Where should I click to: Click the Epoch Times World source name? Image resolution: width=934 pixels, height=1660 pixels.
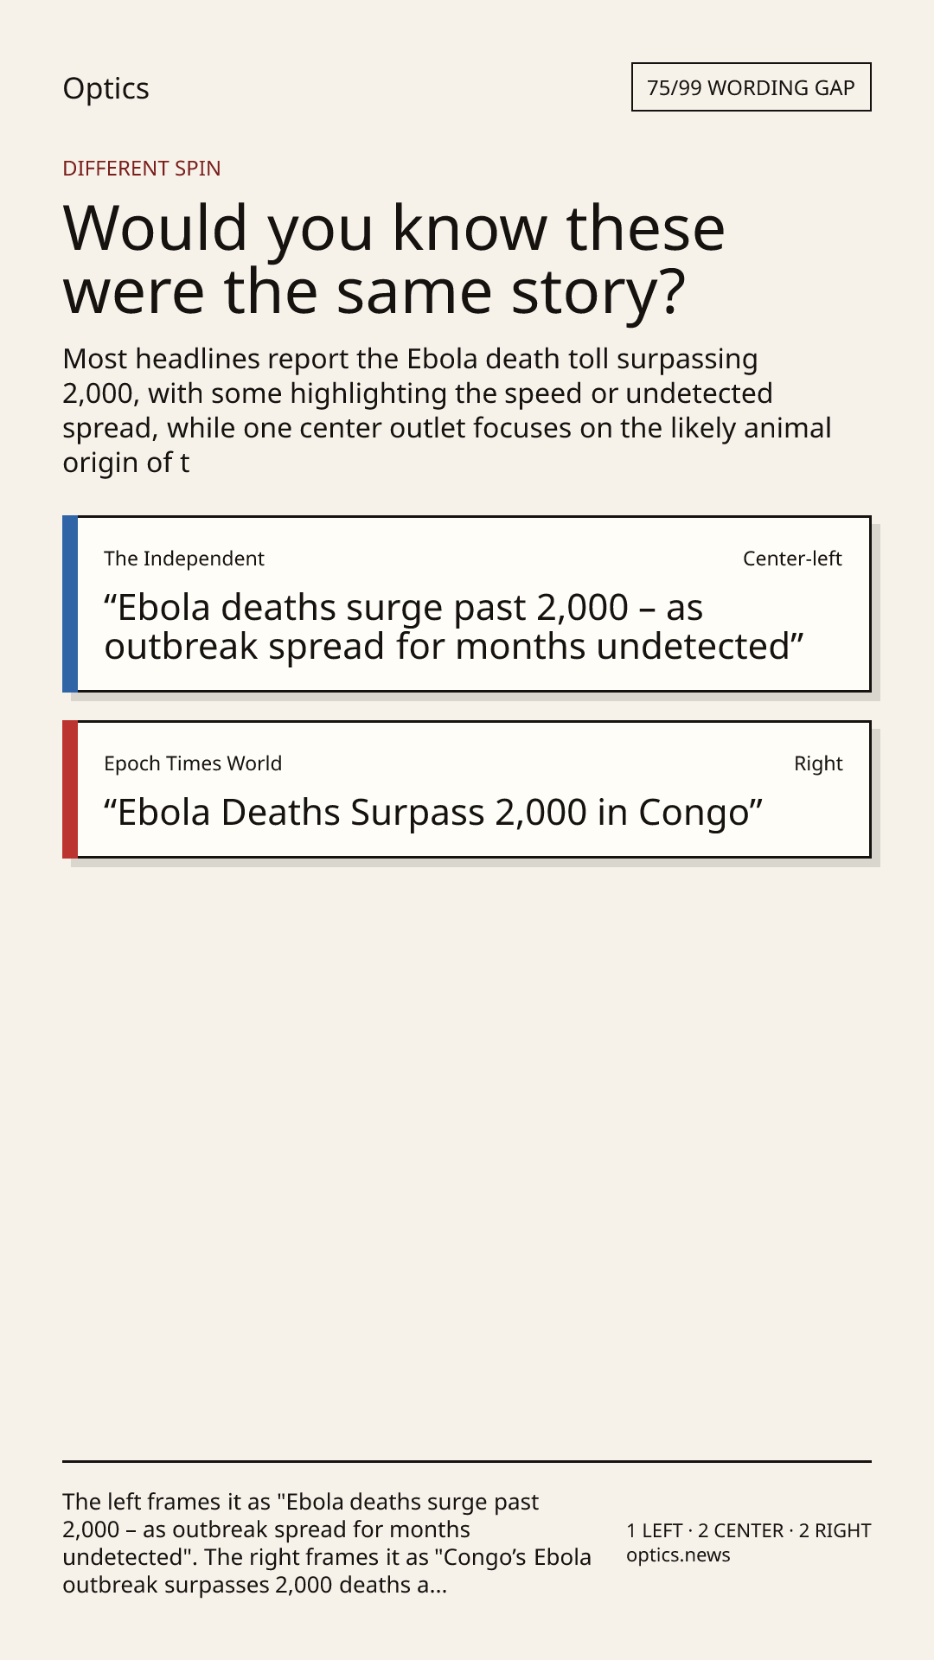(x=193, y=763)
